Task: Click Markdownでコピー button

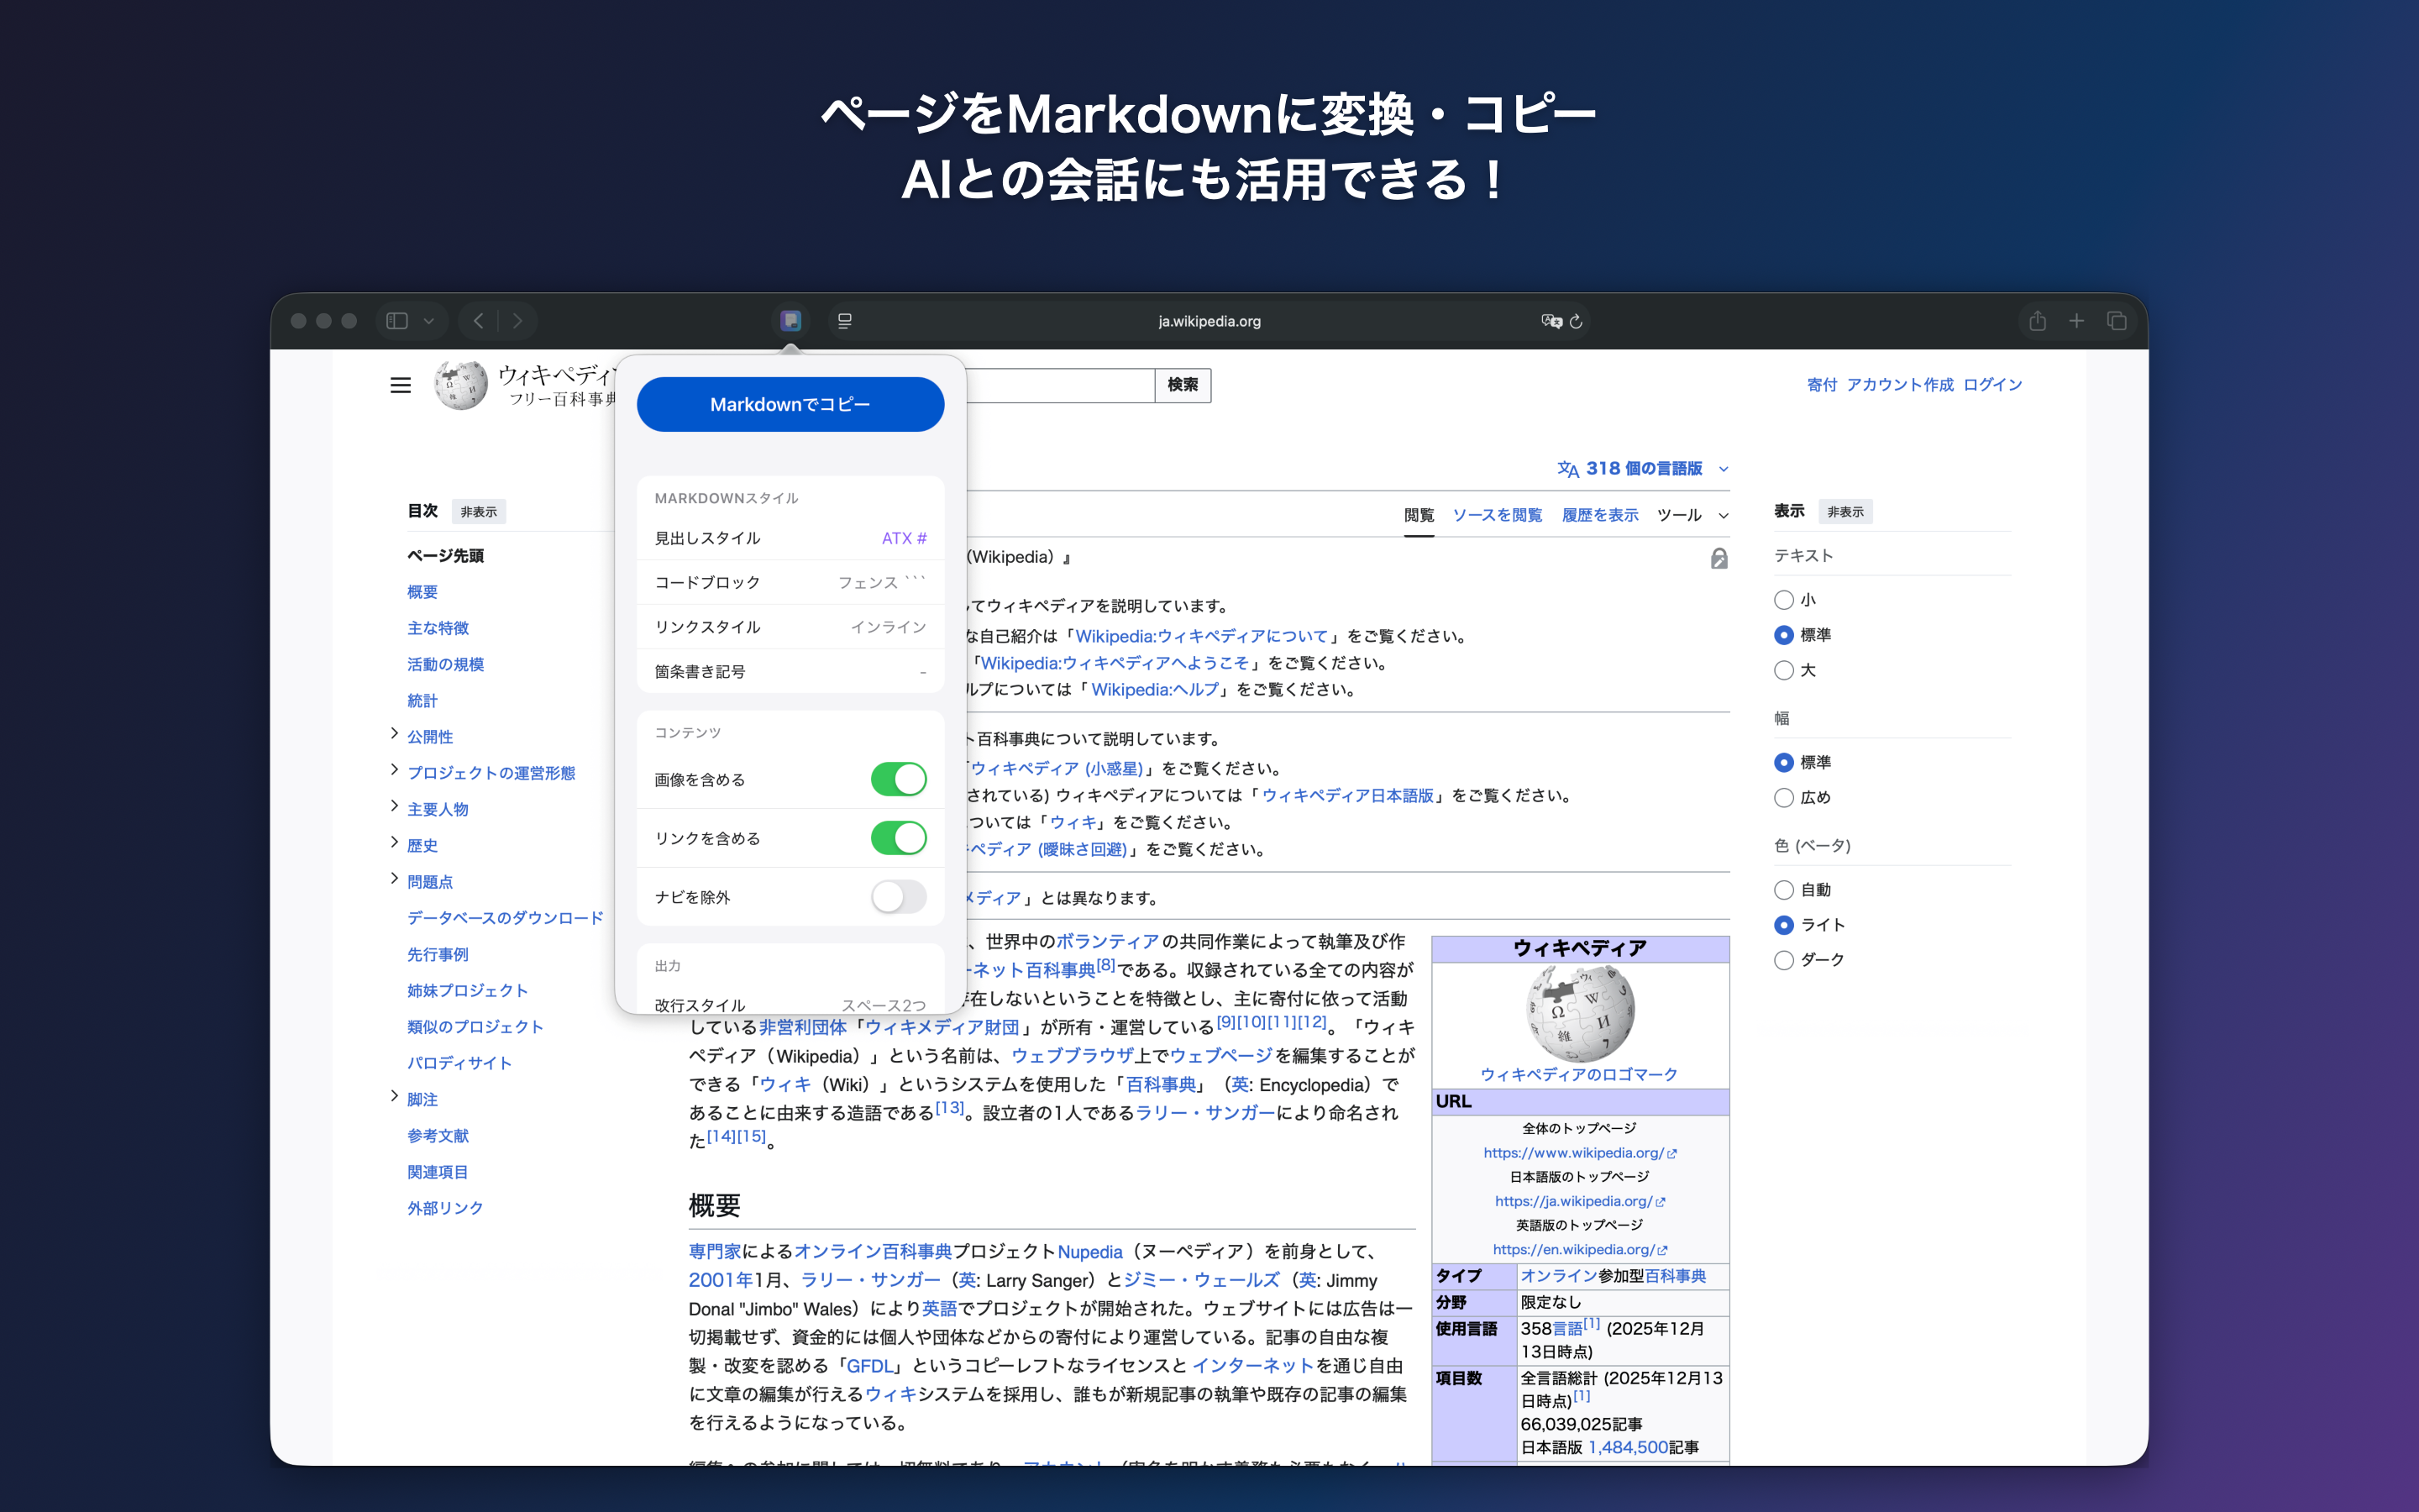Action: click(x=790, y=404)
